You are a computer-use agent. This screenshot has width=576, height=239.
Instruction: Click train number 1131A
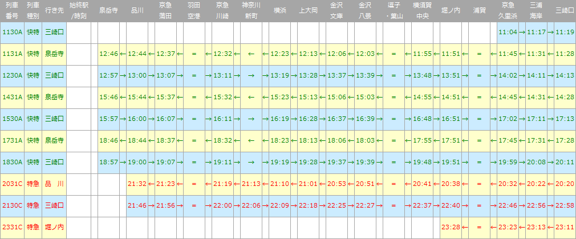[x=12, y=54]
